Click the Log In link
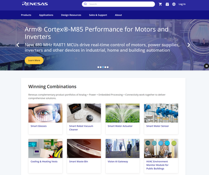 point(182,4)
